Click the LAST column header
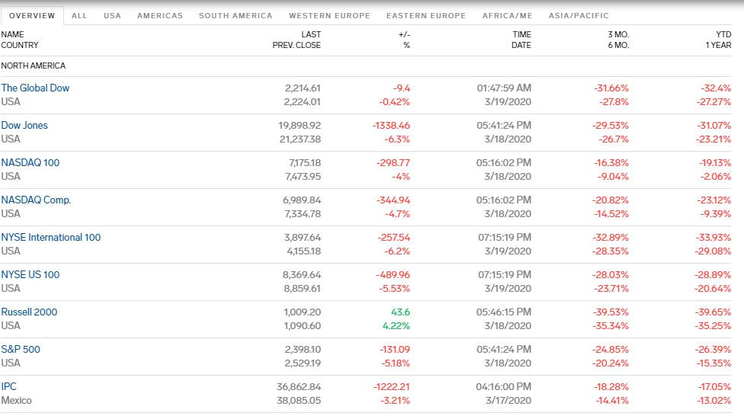 coord(311,34)
